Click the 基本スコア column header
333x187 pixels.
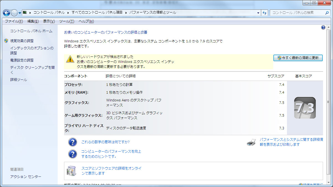(304, 76)
